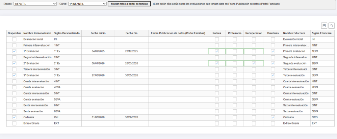Toggle Boletines checkbox for Ordinaria row
Screen dimensions: 337x139
pos(273,117)
